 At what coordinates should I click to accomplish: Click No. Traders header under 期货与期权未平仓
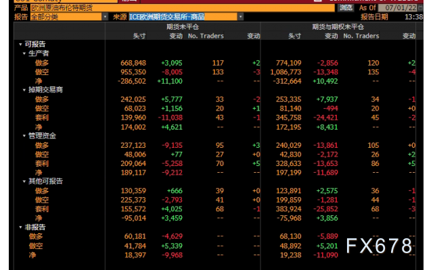361,36
